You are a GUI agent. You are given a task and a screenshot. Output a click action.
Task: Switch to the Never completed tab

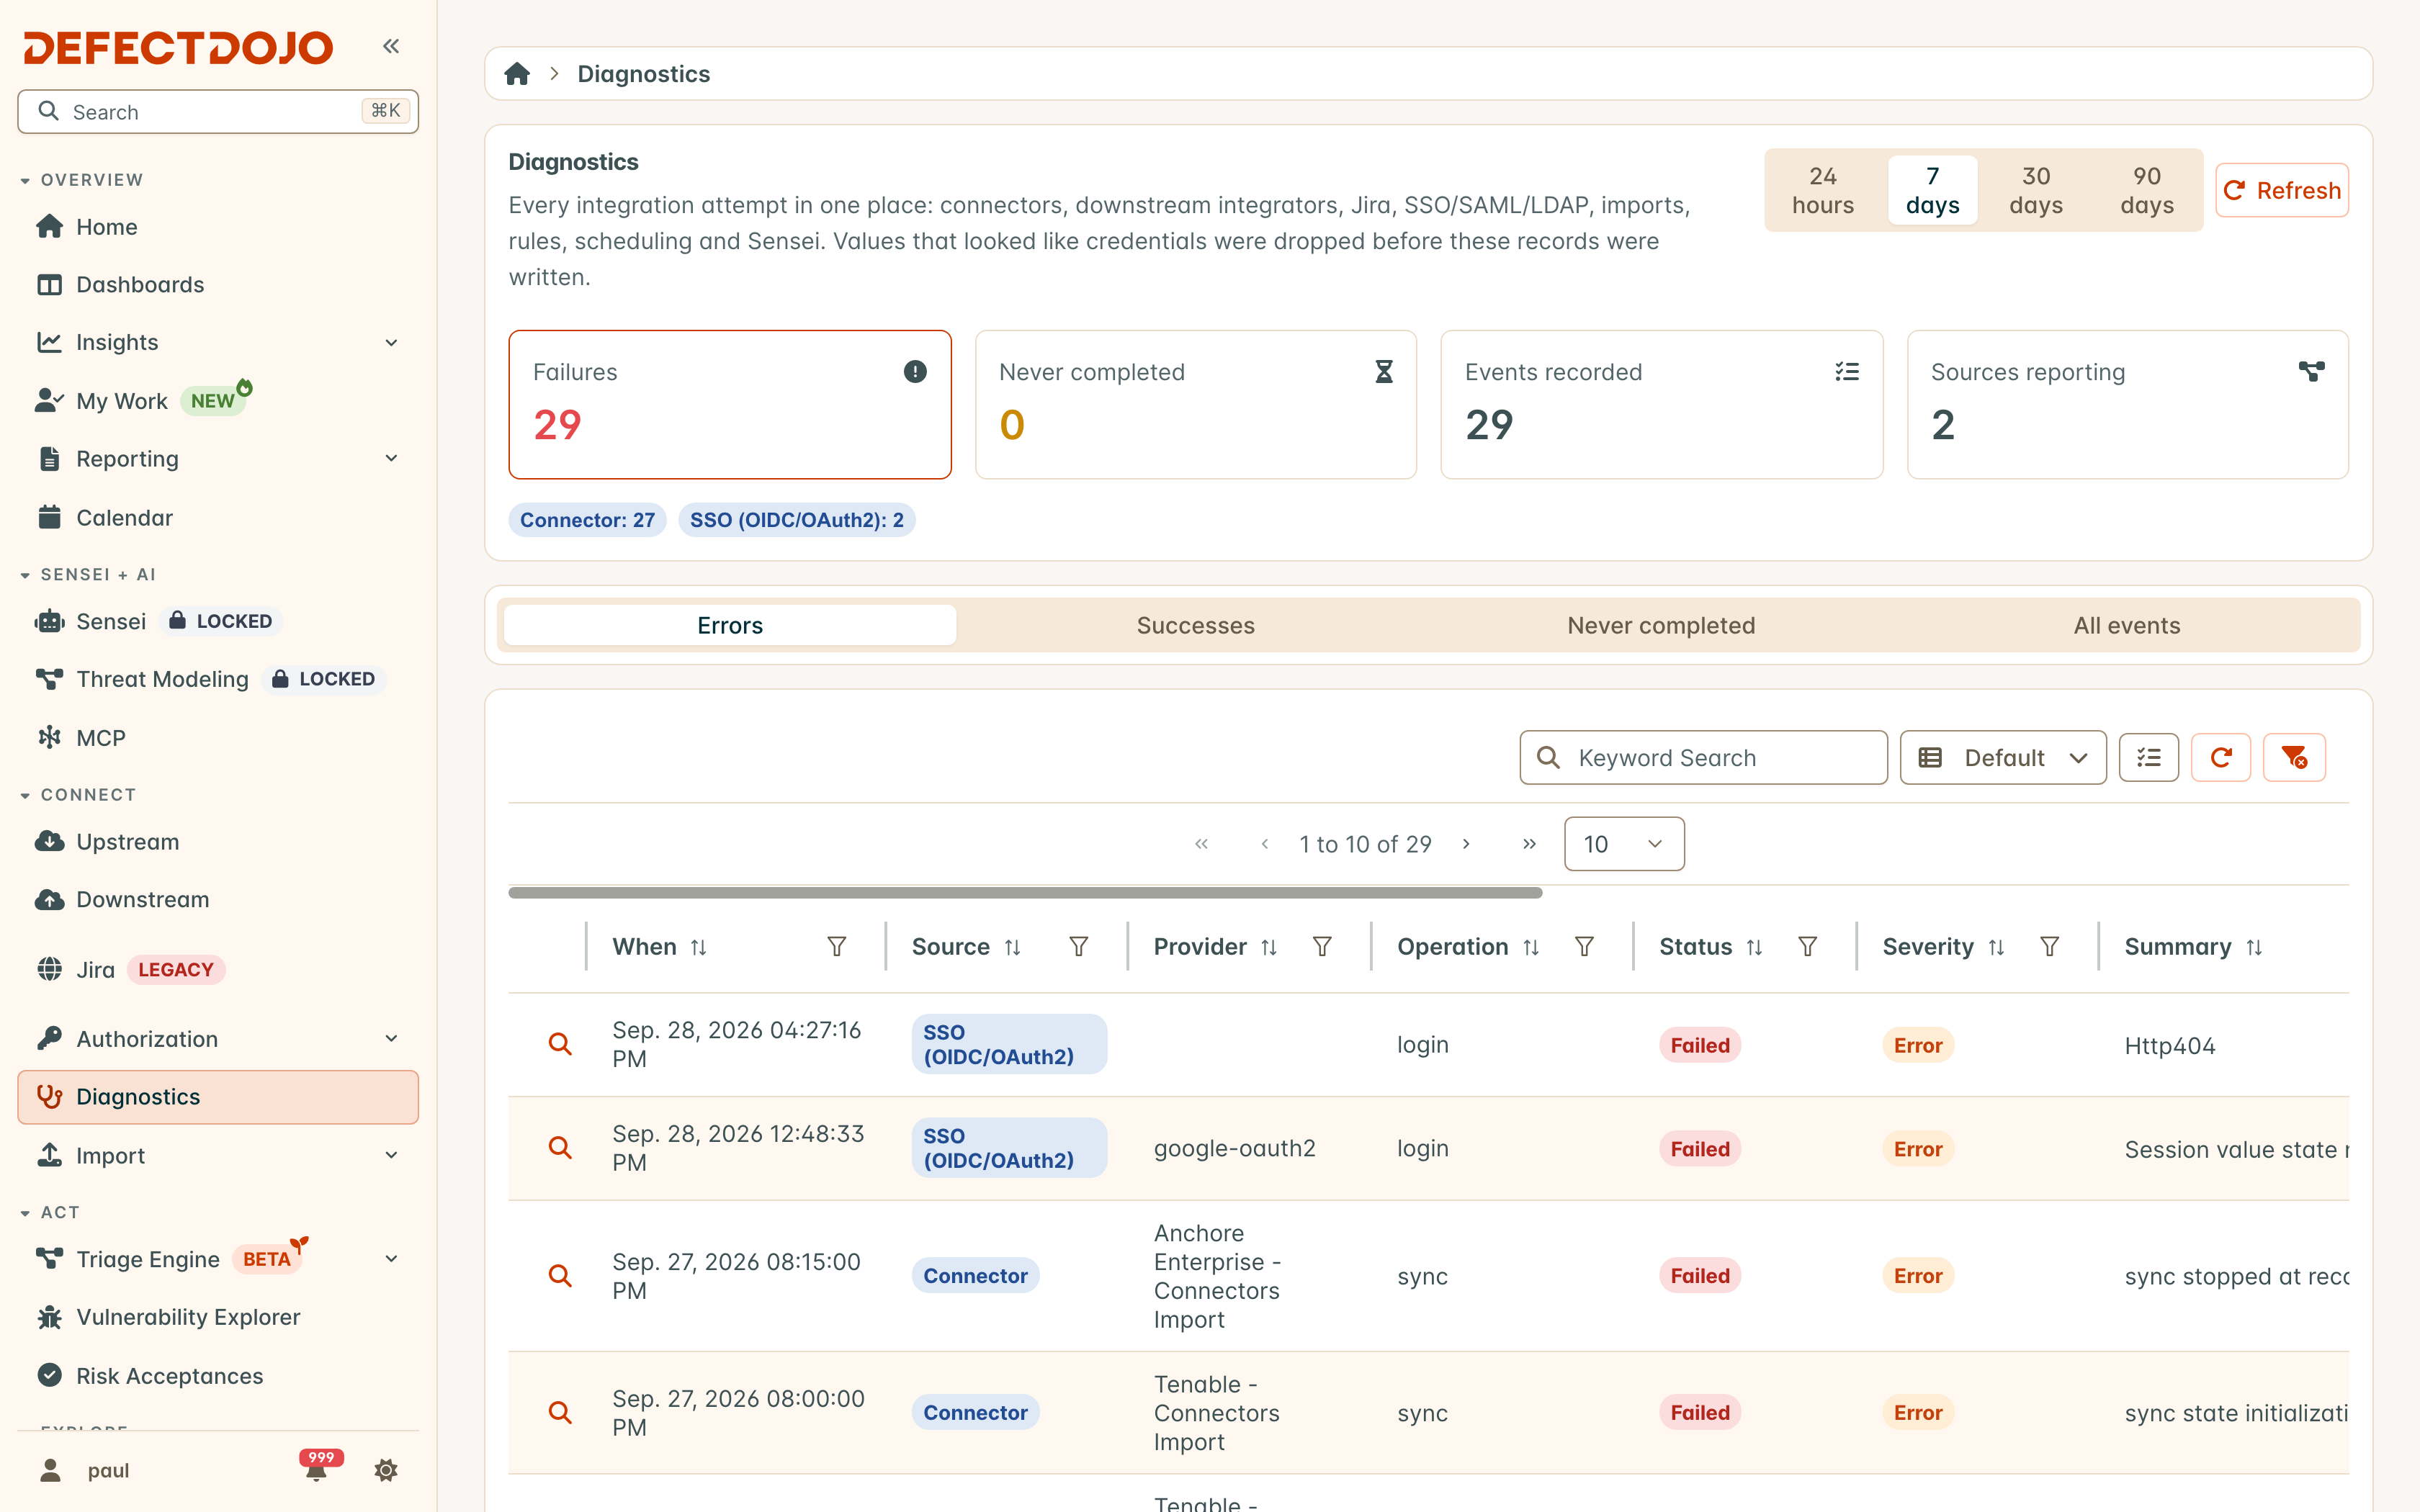tap(1661, 625)
